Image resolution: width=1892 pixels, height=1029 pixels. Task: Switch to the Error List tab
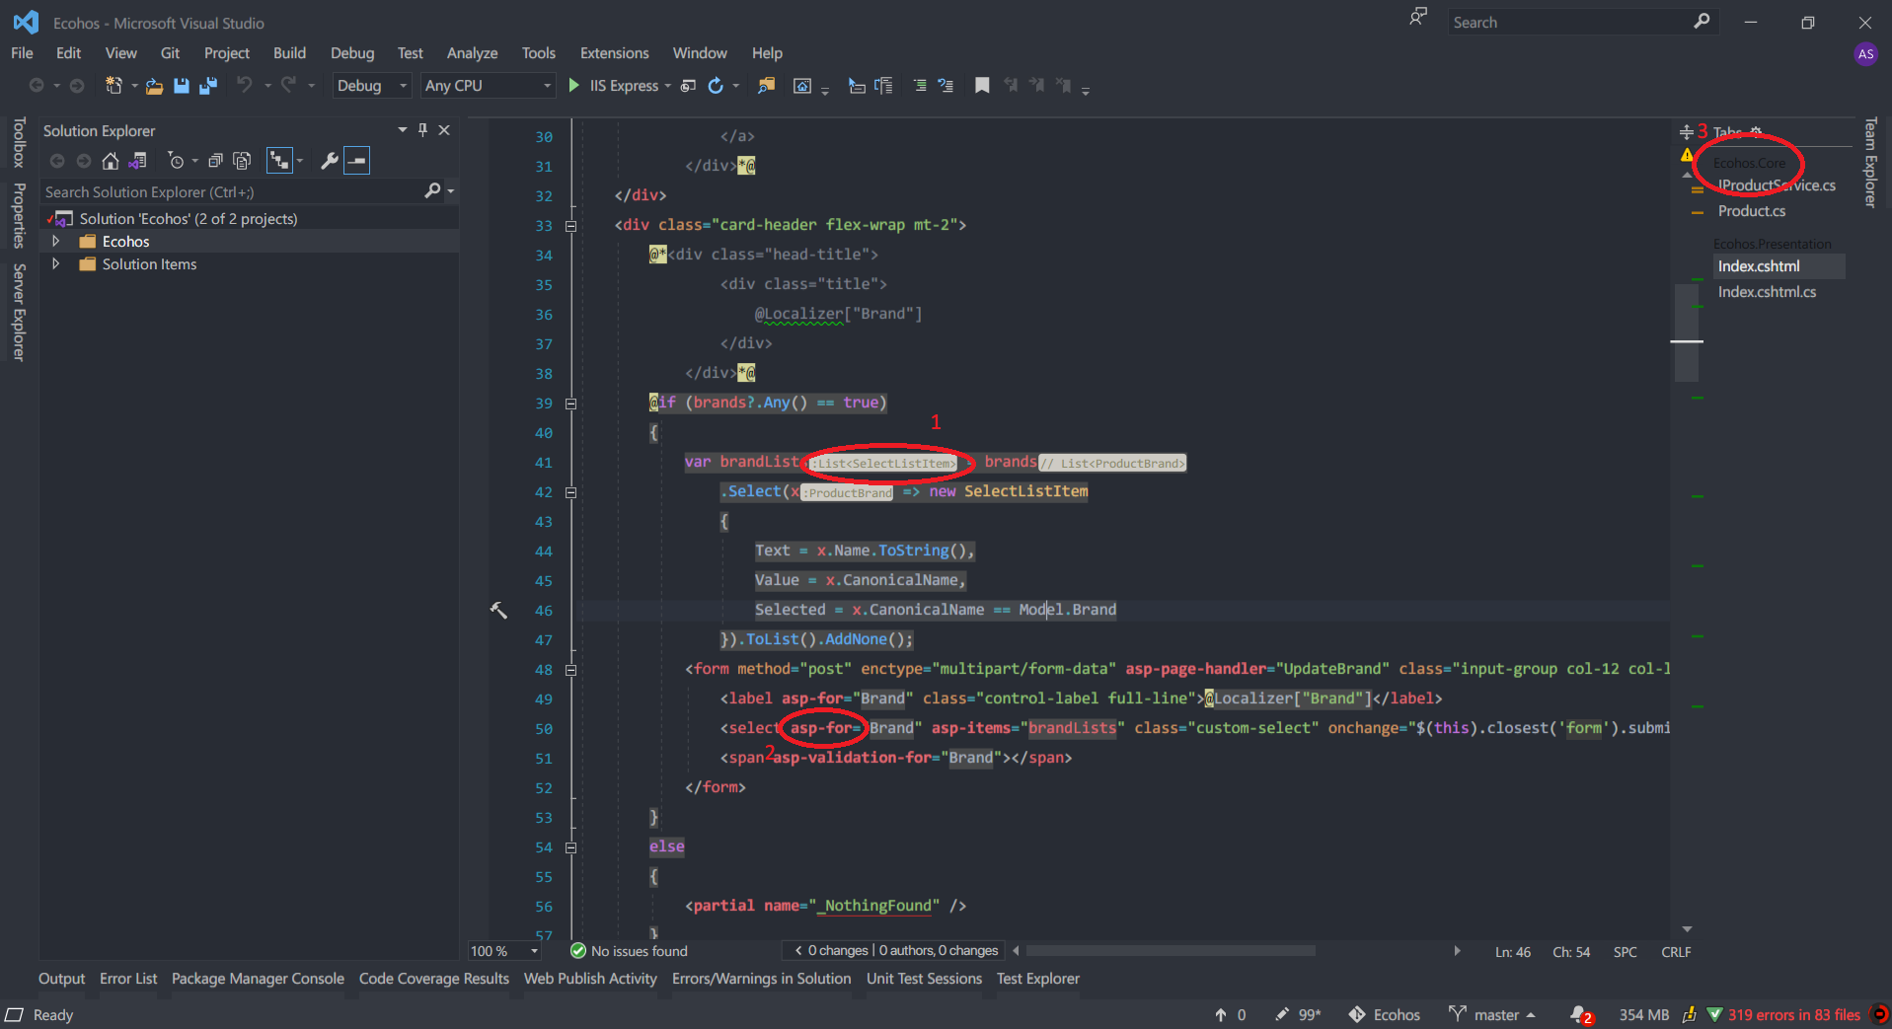128,979
